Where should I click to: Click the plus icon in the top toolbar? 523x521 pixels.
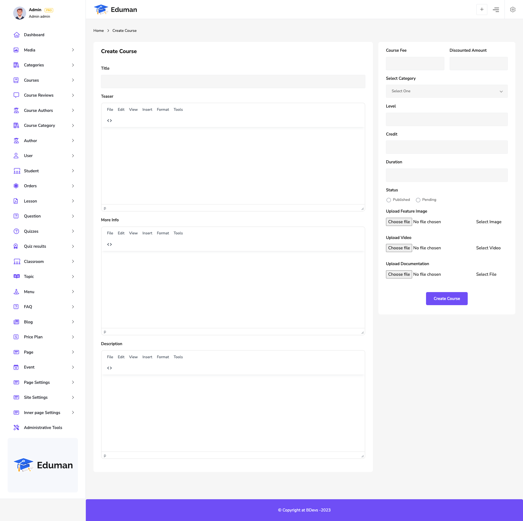482,10
